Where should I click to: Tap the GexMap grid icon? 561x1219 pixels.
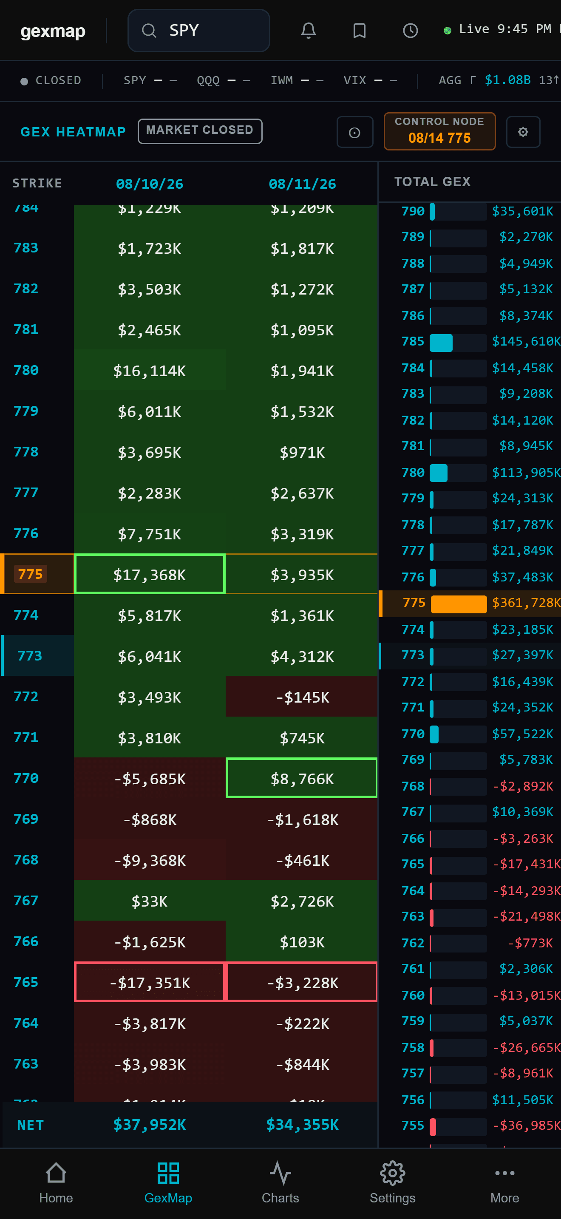(x=168, y=1174)
